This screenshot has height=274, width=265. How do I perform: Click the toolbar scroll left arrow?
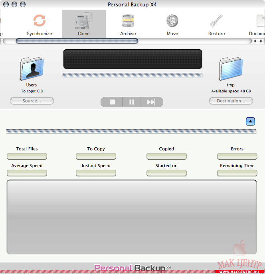pyautogui.click(x=255, y=41)
